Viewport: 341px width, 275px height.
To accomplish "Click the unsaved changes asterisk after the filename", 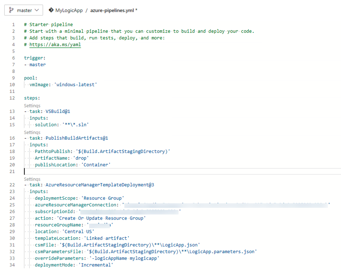I will click(x=136, y=10).
